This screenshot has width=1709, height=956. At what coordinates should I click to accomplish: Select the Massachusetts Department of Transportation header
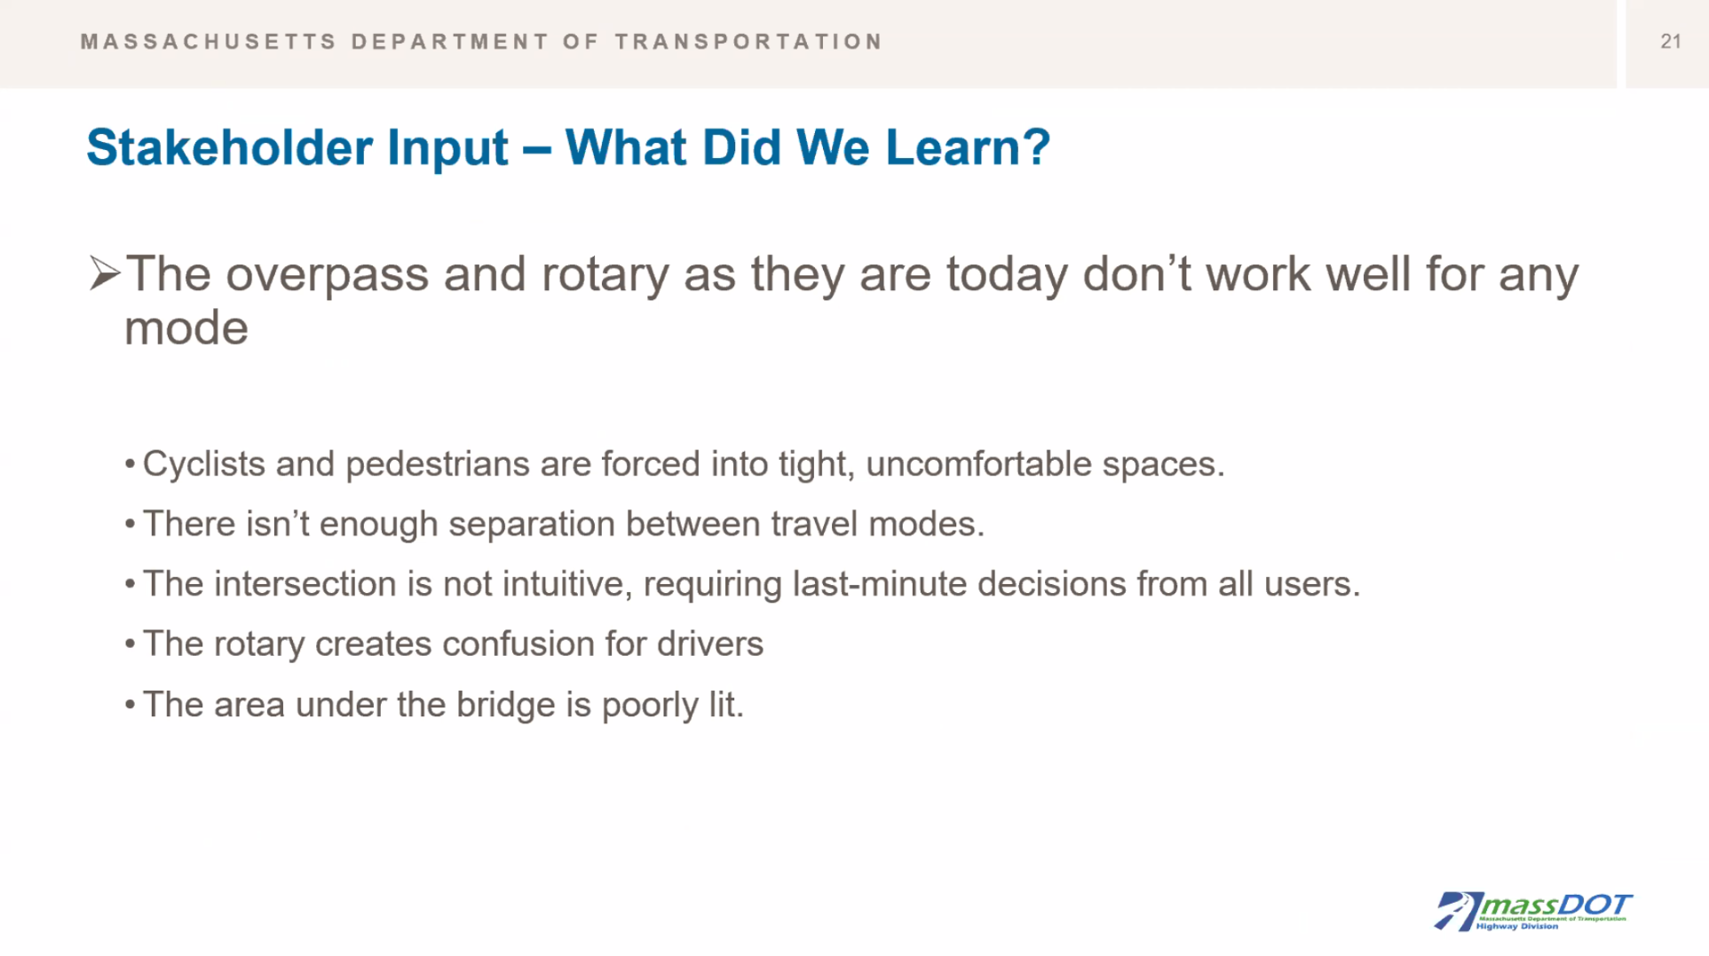click(x=481, y=42)
